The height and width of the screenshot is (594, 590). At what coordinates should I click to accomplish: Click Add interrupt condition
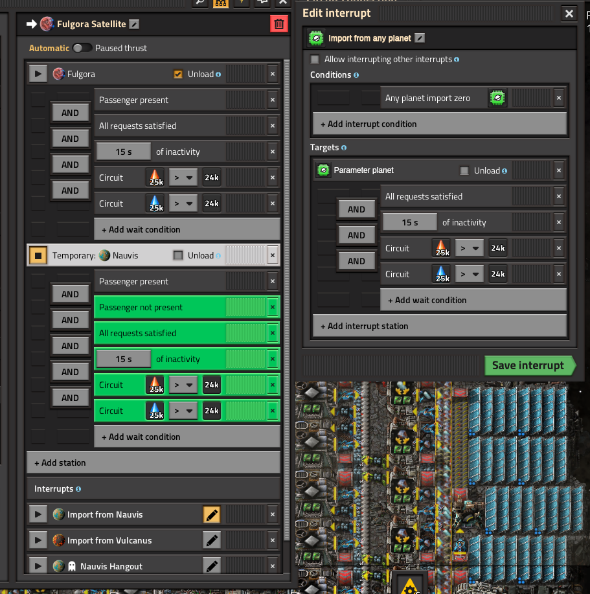(440, 124)
